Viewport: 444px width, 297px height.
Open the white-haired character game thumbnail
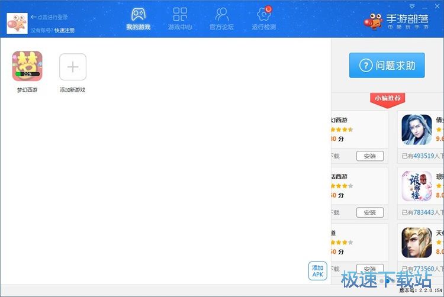click(417, 130)
